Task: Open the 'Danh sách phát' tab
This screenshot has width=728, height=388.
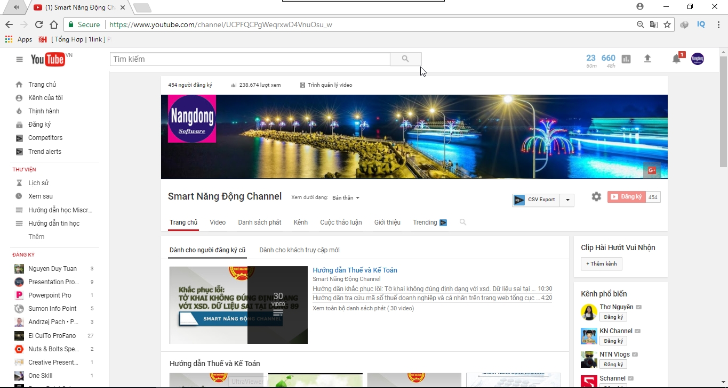Action: 260,222
